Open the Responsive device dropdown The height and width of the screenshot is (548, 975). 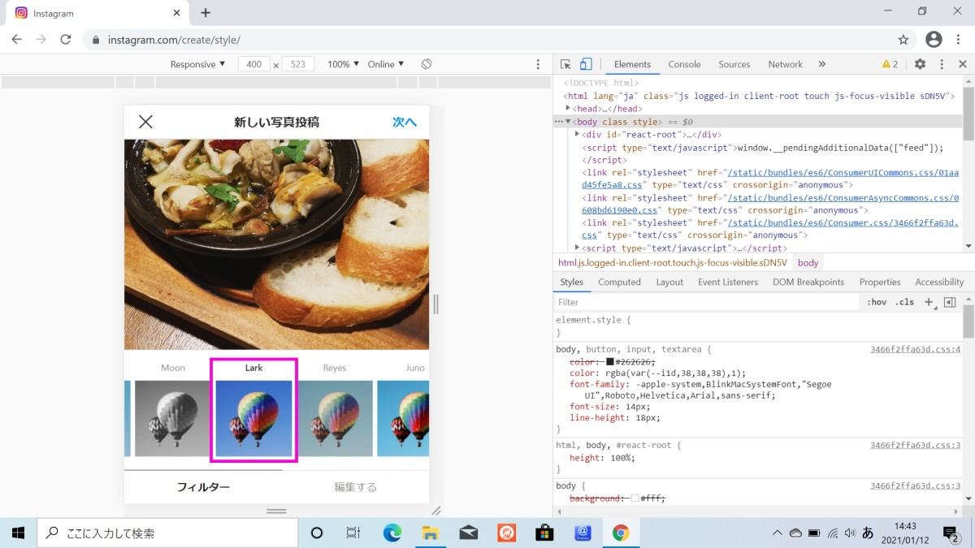pyautogui.click(x=198, y=64)
